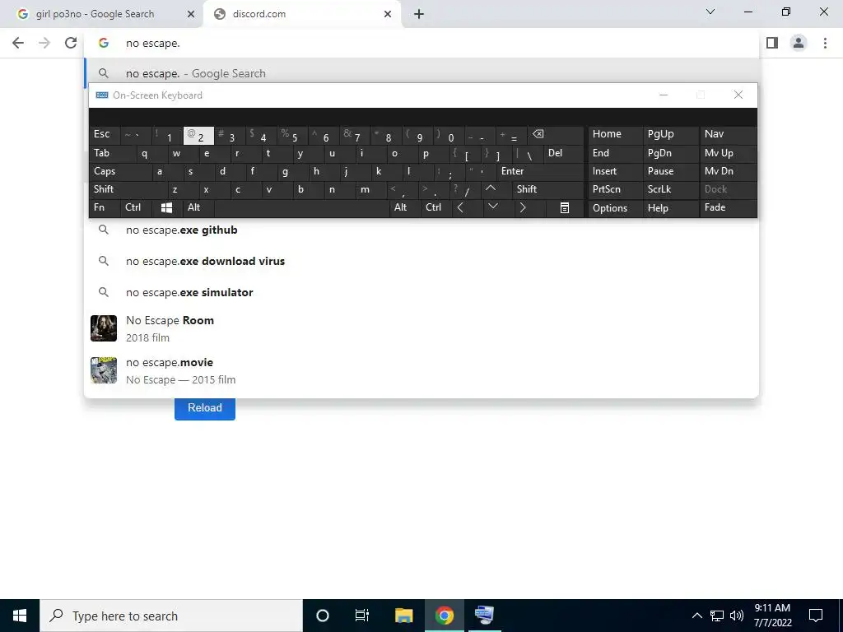The image size is (843, 632).
Task: Click the spacebar on On-Screen Keyboard
Action: tap(301, 208)
